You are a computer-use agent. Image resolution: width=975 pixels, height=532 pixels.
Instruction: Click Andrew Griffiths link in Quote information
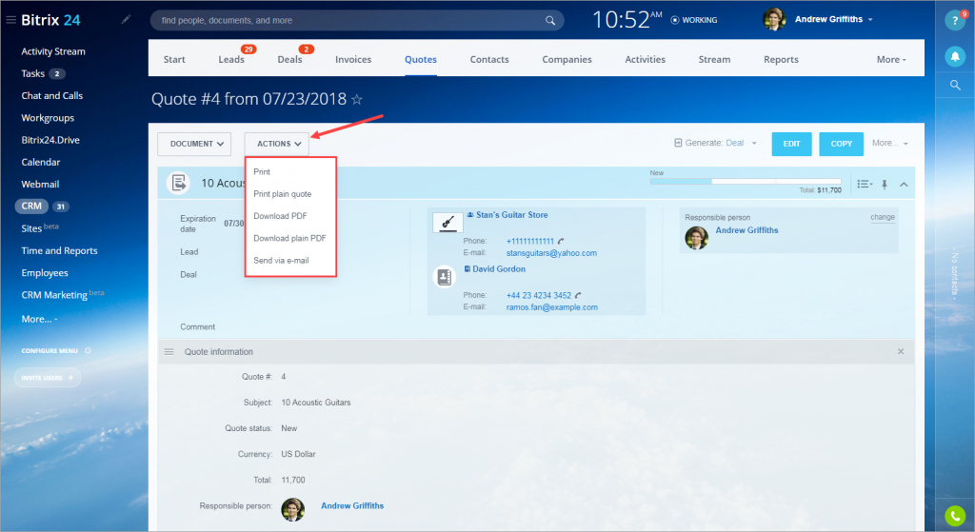click(352, 506)
